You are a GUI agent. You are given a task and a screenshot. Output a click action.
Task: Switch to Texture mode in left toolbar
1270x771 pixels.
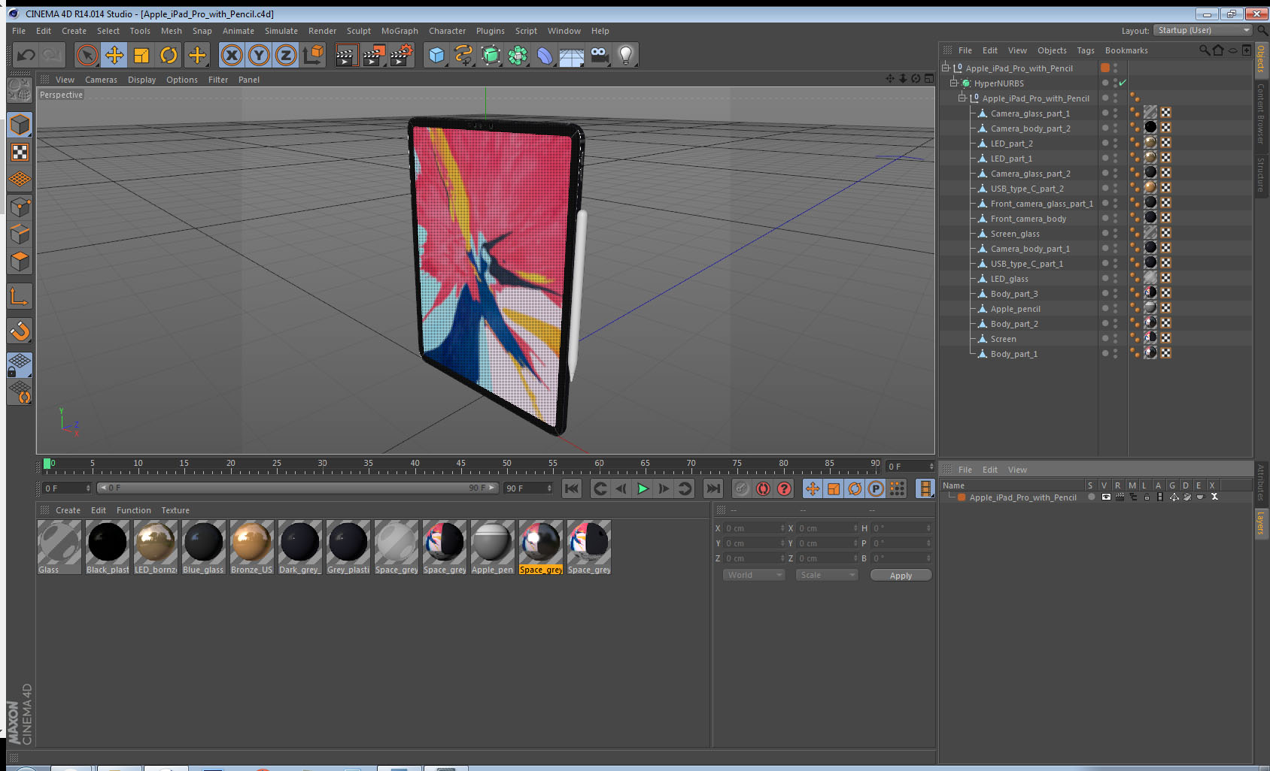[x=20, y=153]
